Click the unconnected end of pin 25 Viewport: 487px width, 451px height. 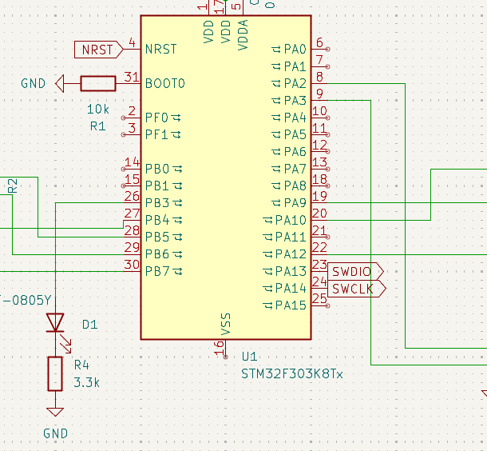(327, 305)
